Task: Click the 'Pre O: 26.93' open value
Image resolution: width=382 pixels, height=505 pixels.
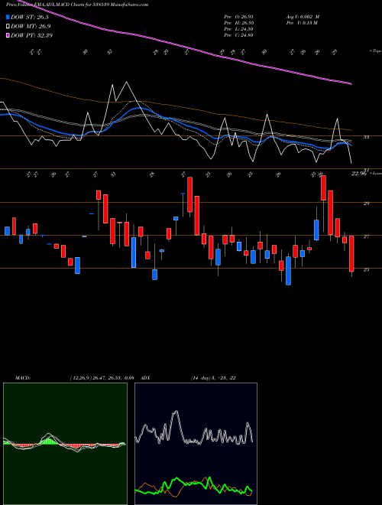Action: [239, 16]
